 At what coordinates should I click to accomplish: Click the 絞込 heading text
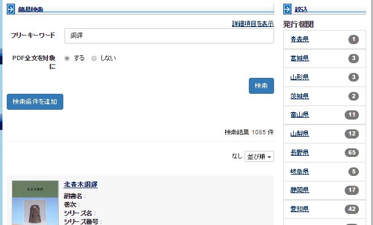(301, 9)
